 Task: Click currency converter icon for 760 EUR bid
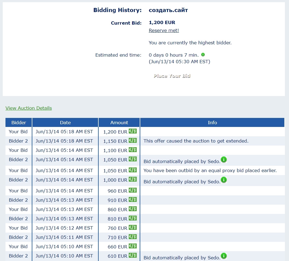tap(133, 228)
